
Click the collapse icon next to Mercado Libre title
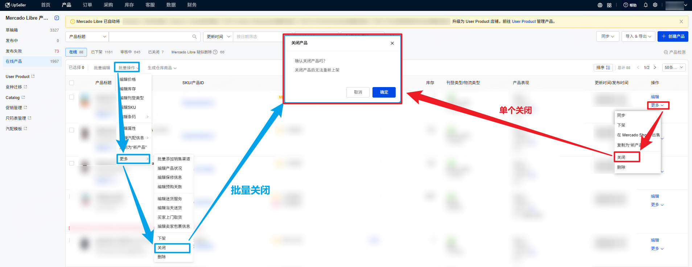pyautogui.click(x=57, y=18)
